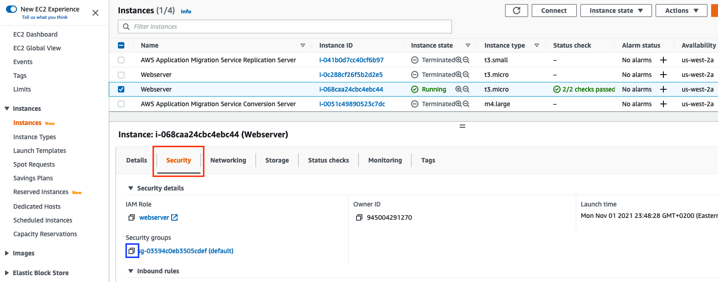
Task: Toggle the New EC2 Experience switch
Action: [x=11, y=9]
